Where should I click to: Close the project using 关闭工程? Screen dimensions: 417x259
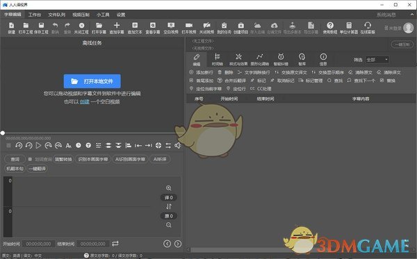[81, 28]
